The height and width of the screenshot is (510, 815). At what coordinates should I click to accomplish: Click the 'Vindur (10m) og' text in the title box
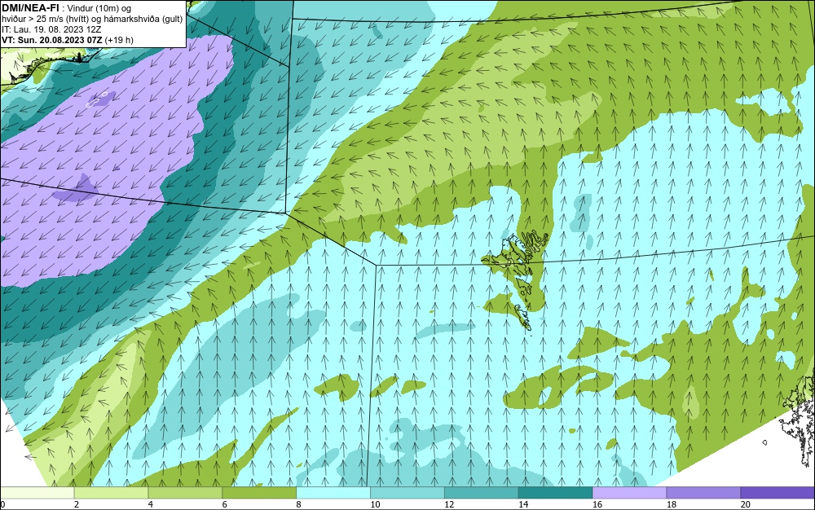coord(99,8)
